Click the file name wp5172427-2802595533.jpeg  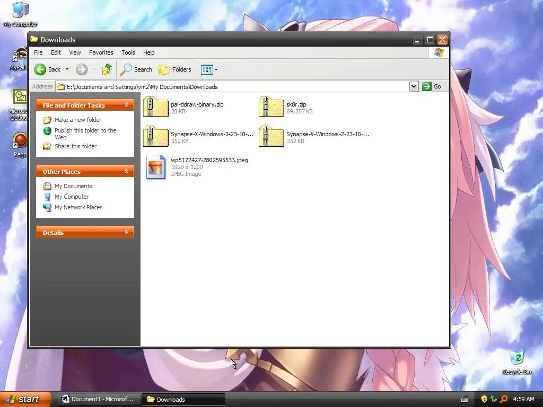pos(209,160)
